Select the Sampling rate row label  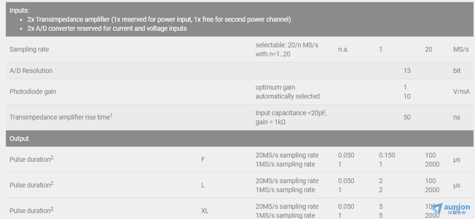(29, 49)
